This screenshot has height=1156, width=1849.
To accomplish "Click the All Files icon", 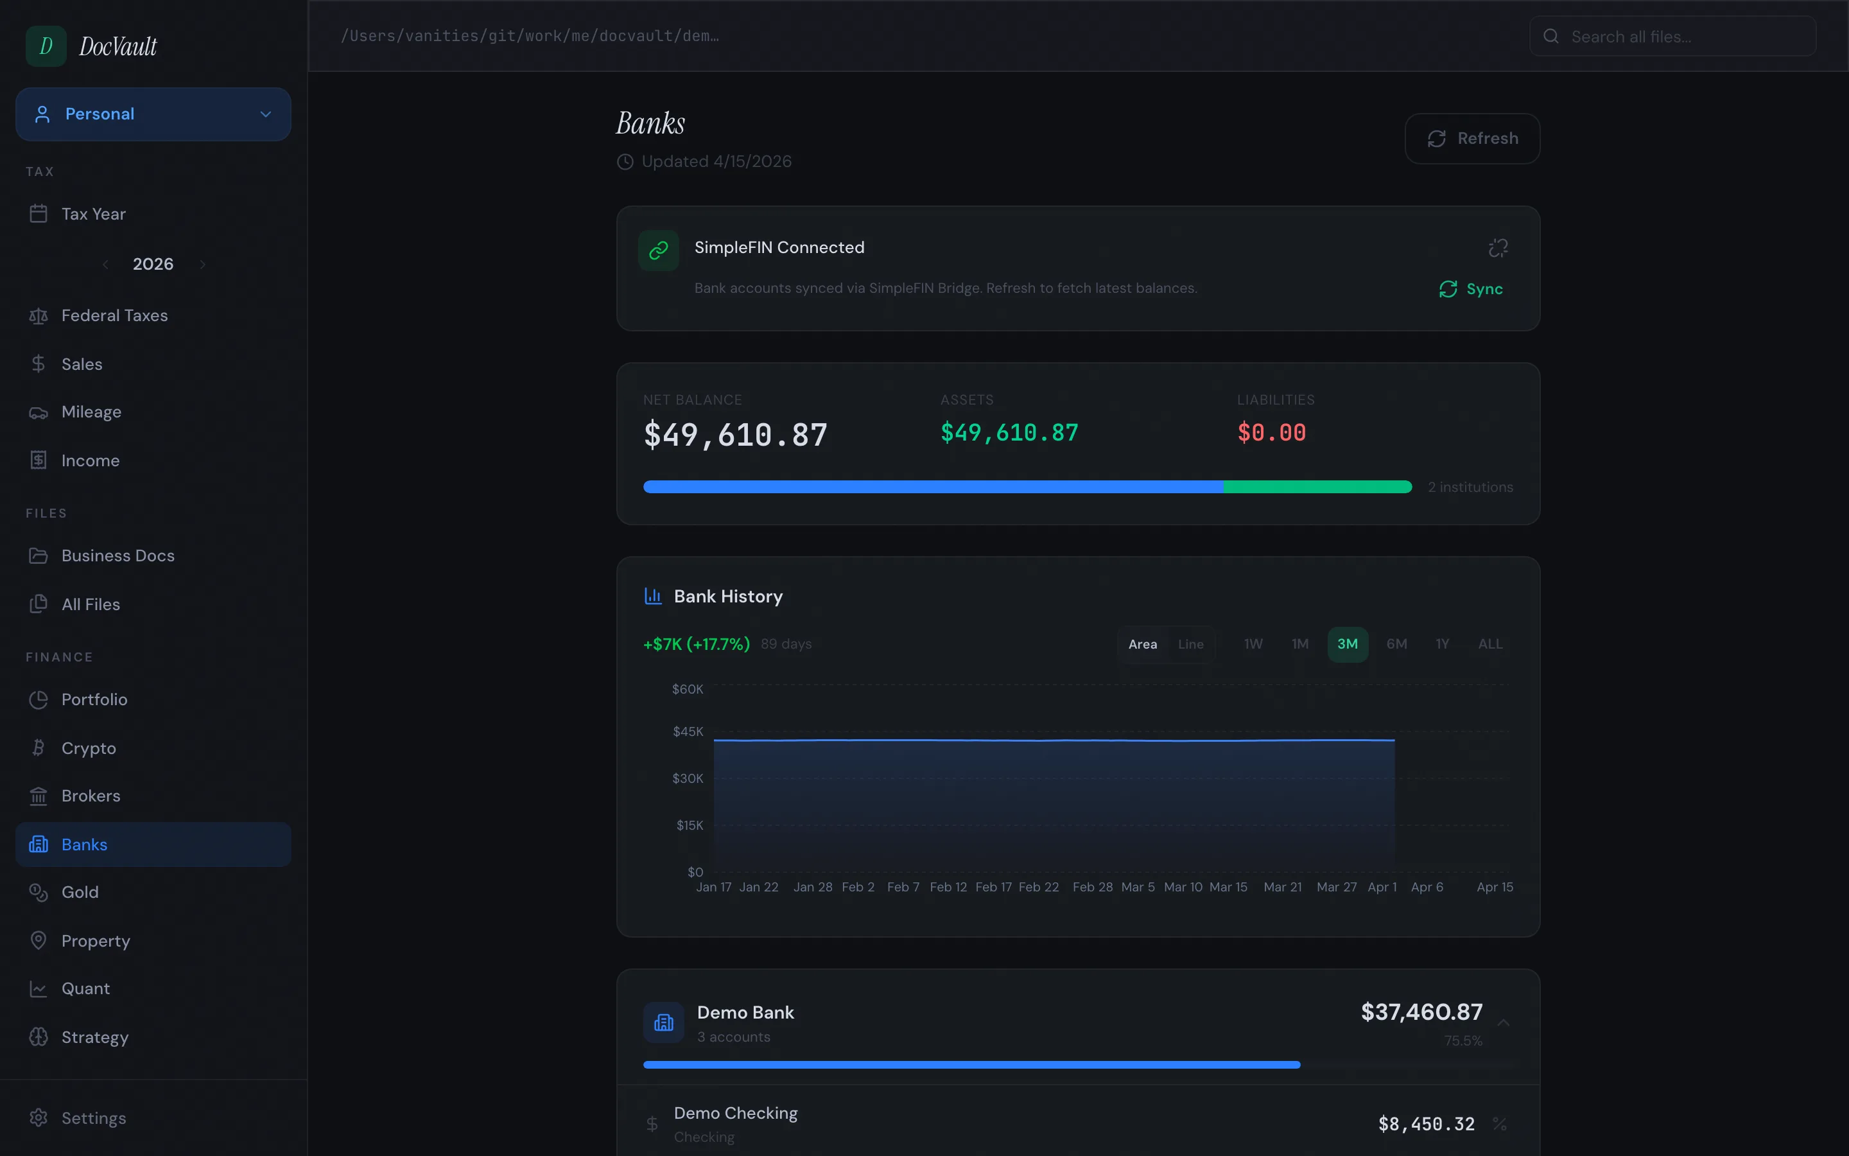I will (39, 604).
